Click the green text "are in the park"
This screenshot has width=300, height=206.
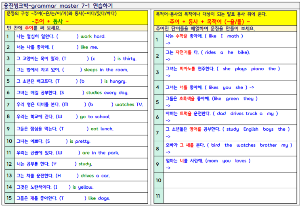pos(101,153)
